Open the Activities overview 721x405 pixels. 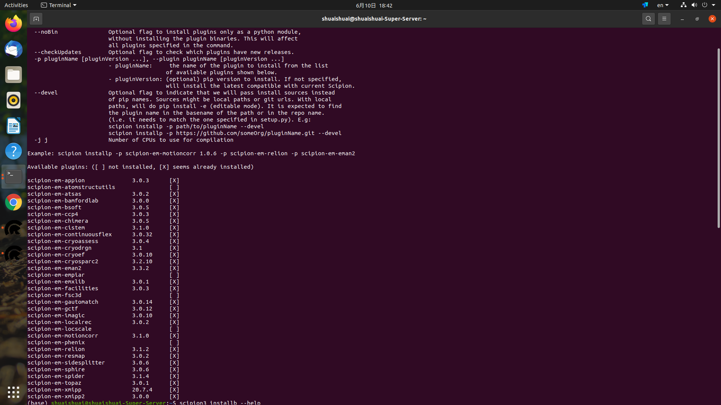point(16,5)
